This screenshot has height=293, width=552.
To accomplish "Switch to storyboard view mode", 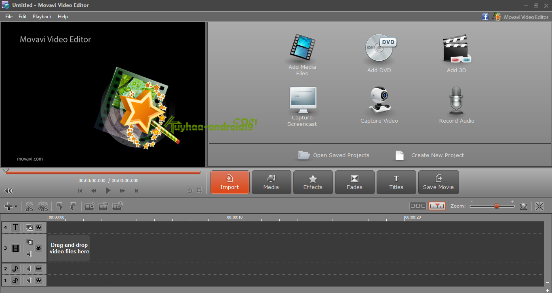I will coord(418,206).
